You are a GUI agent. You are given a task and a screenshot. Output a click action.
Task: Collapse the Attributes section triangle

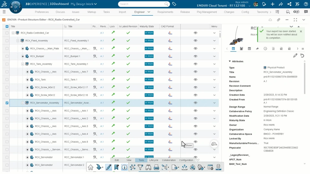click(230, 61)
